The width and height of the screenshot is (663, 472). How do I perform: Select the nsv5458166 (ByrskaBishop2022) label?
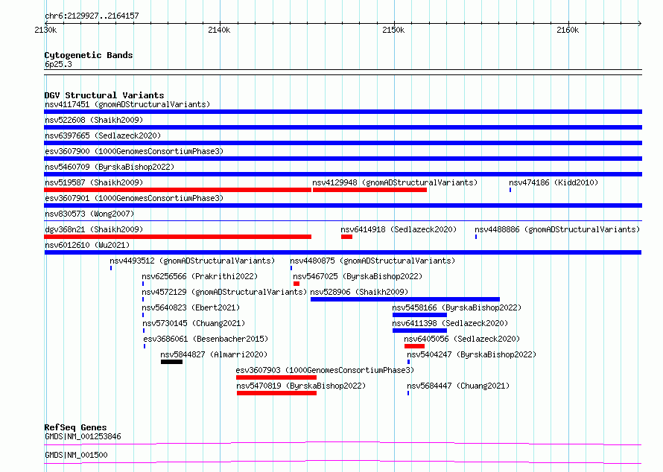[x=457, y=307]
